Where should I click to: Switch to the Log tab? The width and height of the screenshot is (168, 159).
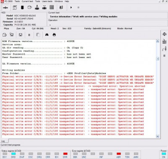pos(3,141)
